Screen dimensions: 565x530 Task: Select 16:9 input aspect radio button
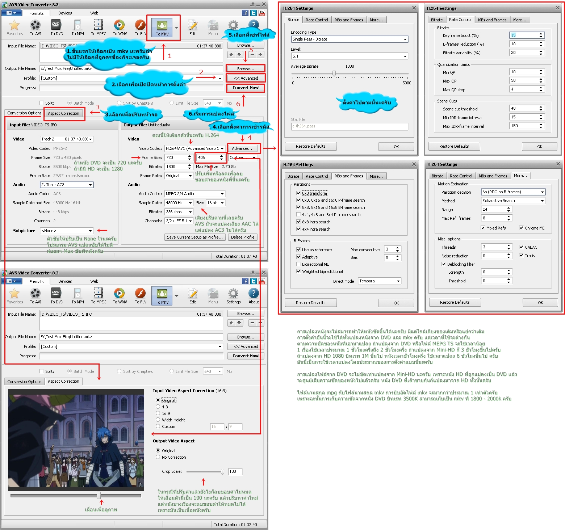158,413
